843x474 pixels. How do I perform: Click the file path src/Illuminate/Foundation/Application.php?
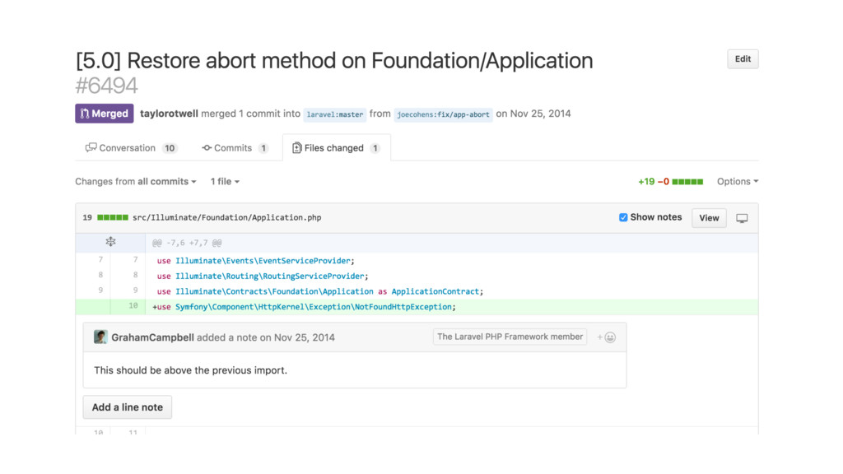227,217
